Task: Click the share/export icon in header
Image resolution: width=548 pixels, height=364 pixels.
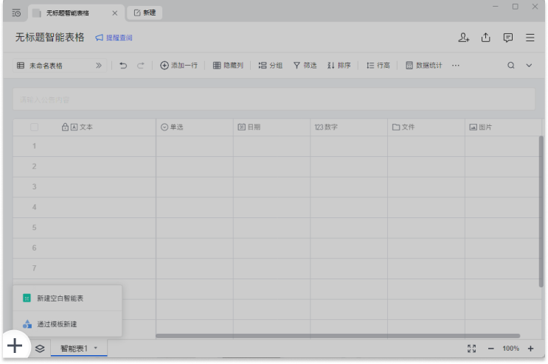Action: [486, 38]
